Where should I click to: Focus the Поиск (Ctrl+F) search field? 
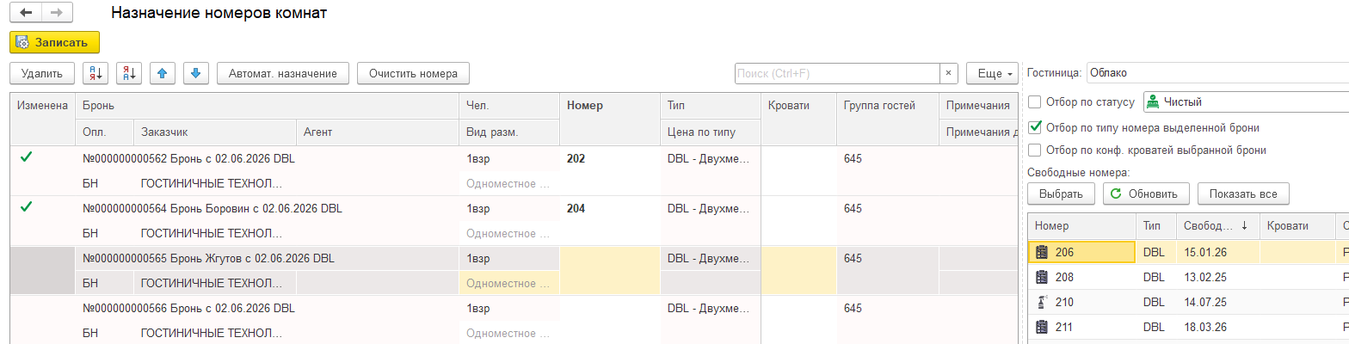pyautogui.click(x=836, y=73)
